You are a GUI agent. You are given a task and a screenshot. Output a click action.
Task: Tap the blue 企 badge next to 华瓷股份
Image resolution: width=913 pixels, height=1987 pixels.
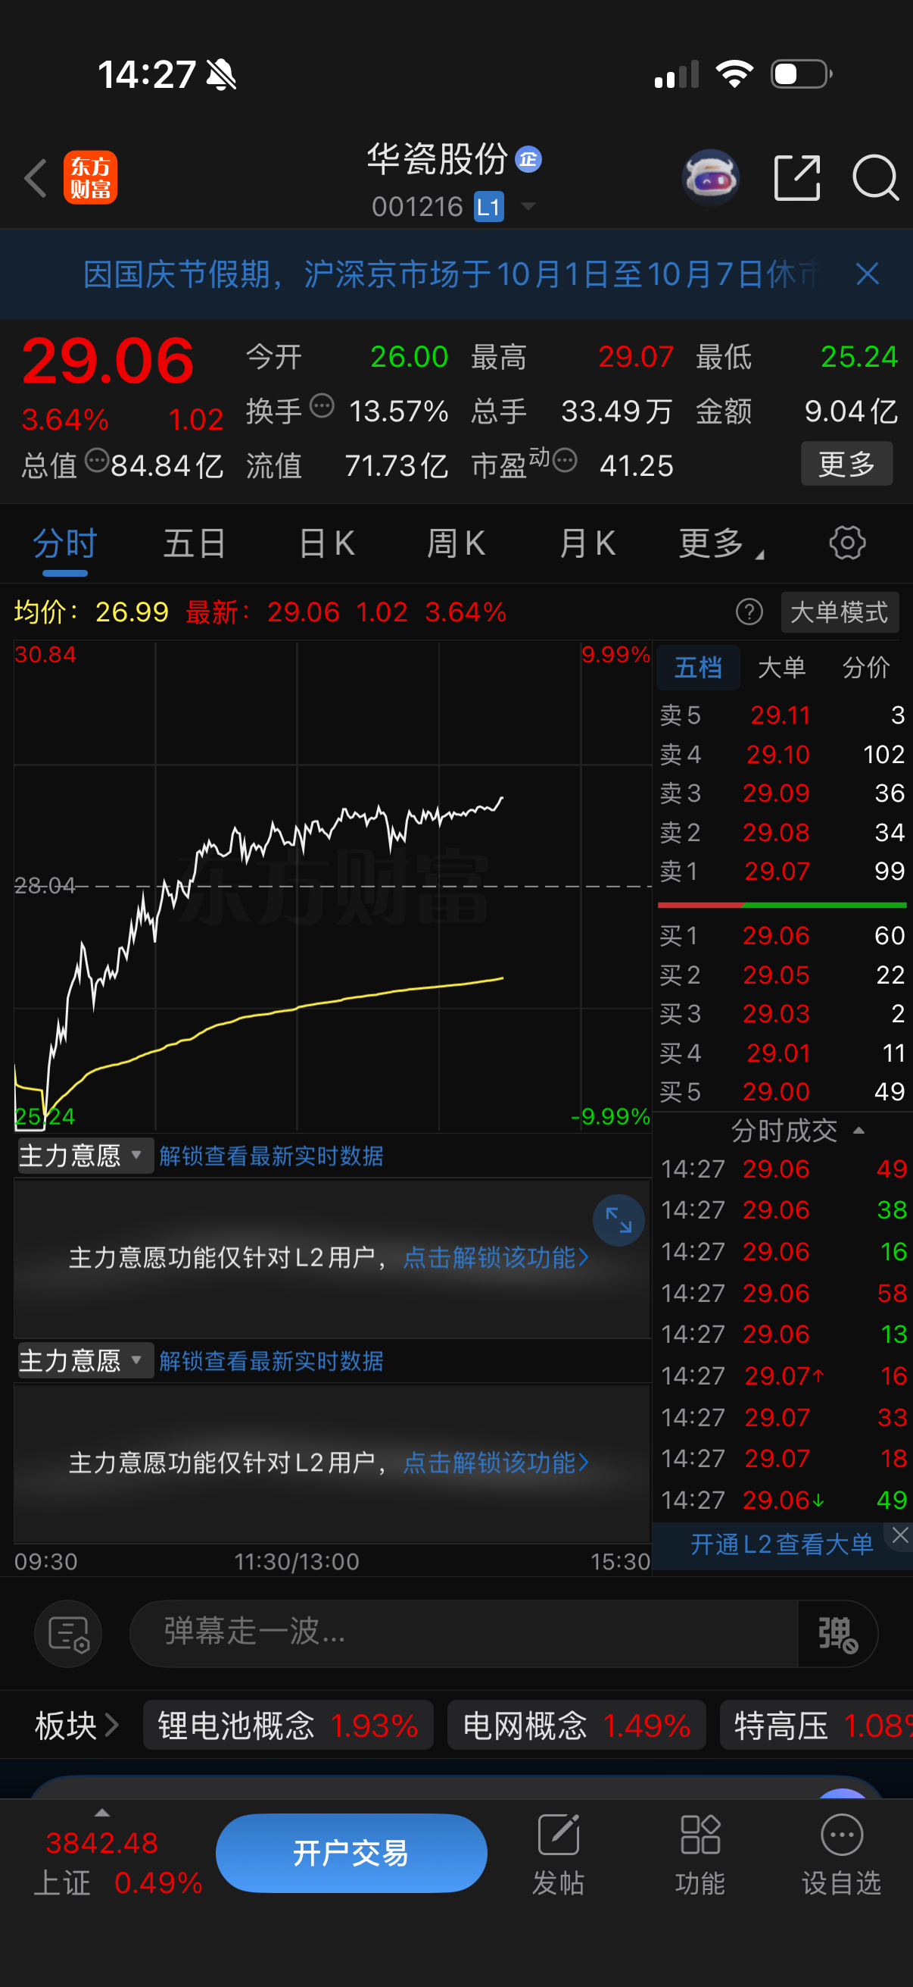pos(528,159)
